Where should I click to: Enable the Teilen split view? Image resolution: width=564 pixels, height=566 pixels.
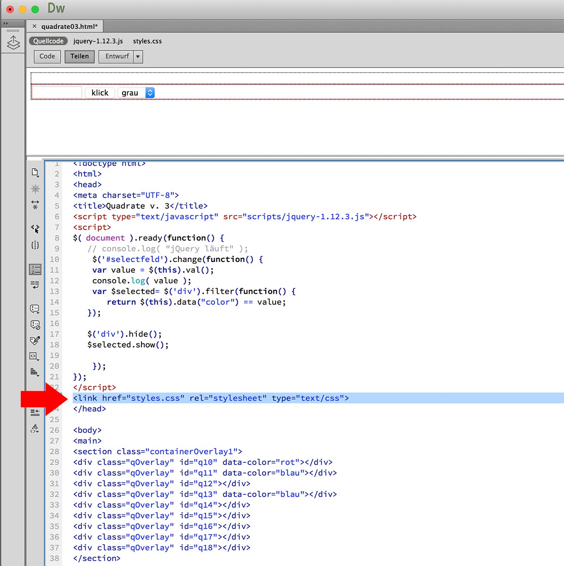pos(80,56)
